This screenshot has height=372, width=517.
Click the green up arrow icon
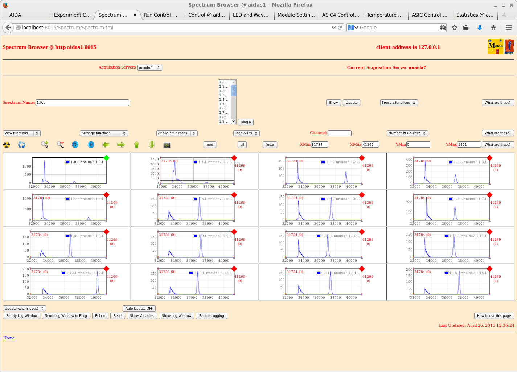tap(137, 145)
